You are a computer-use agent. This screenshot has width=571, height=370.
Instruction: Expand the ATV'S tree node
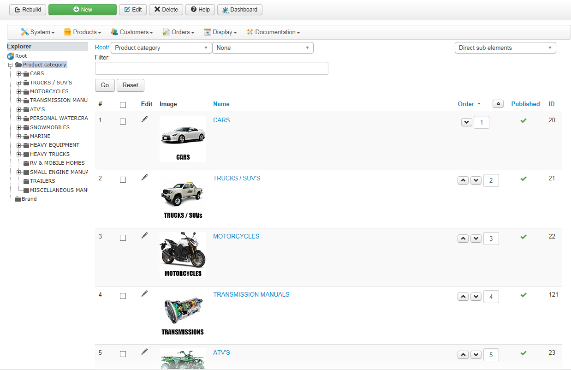click(x=19, y=109)
